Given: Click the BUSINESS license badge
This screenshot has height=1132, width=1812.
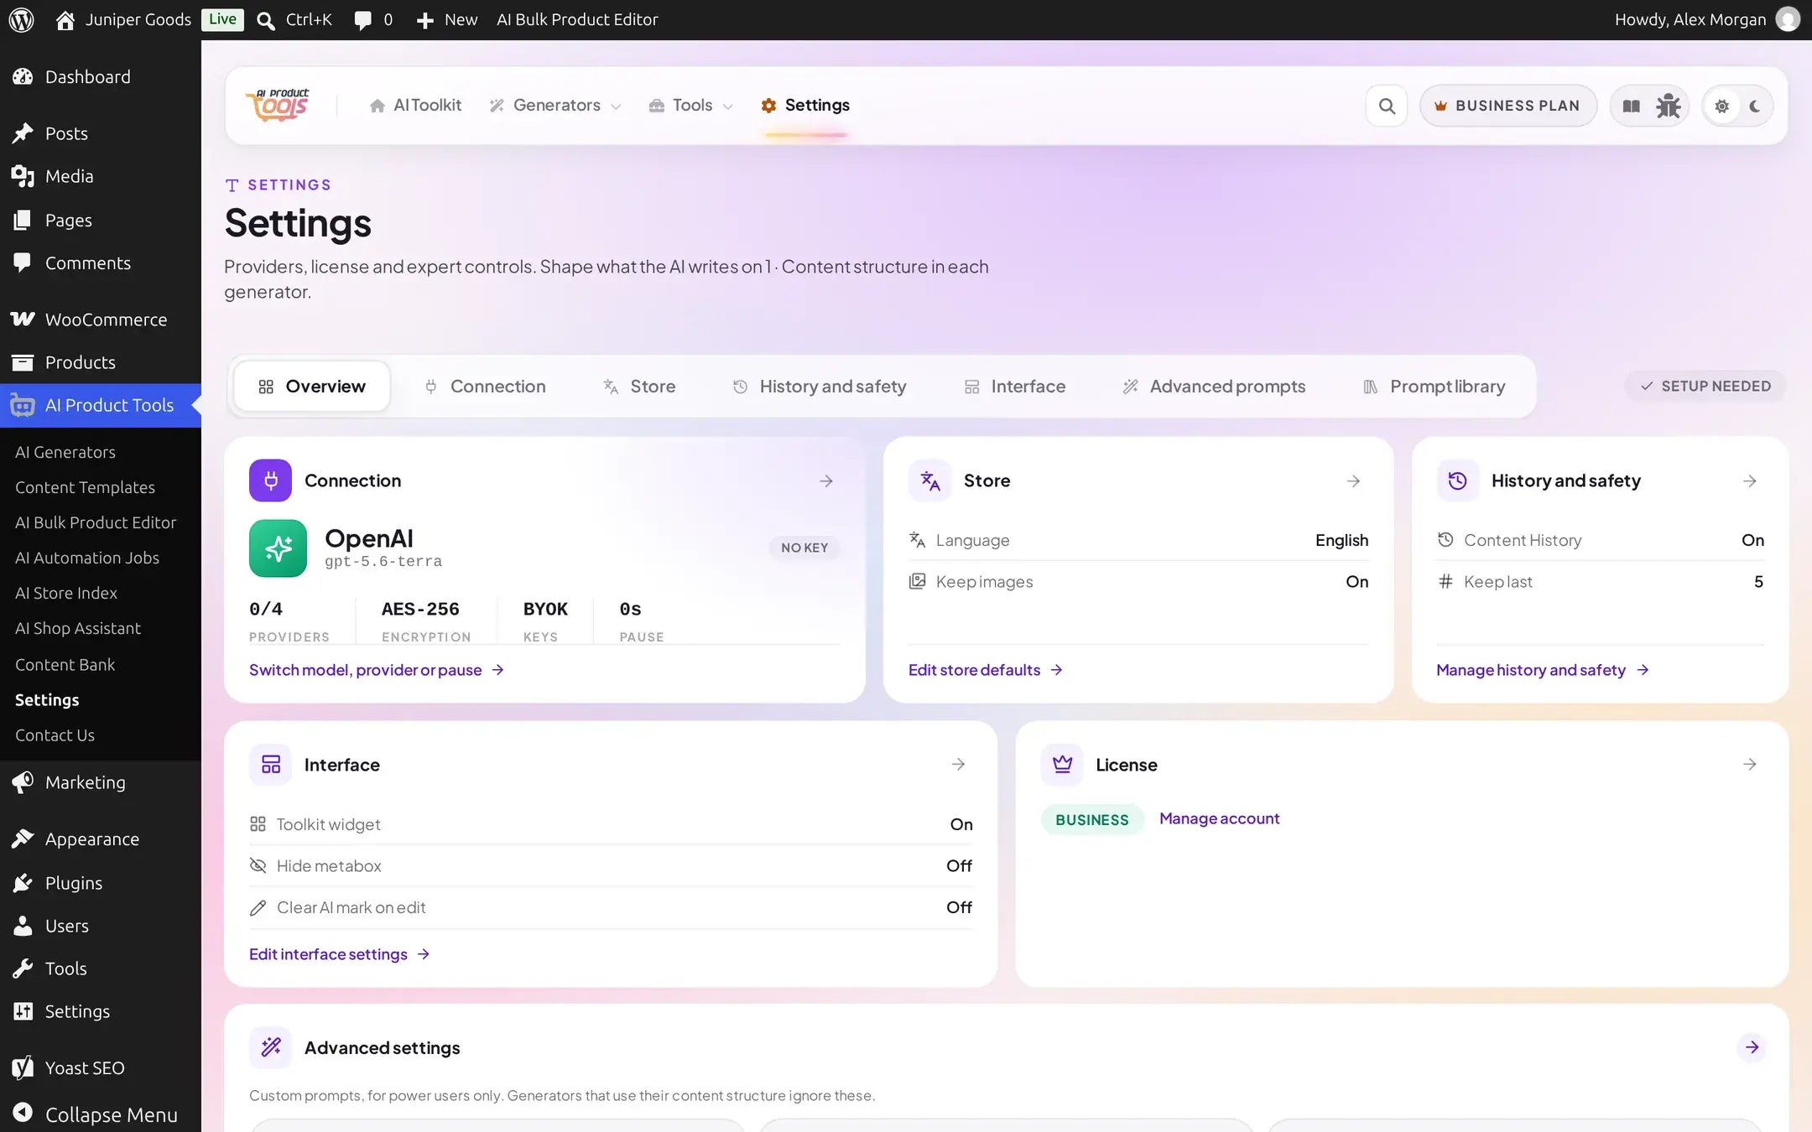Looking at the screenshot, I should coord(1092,819).
